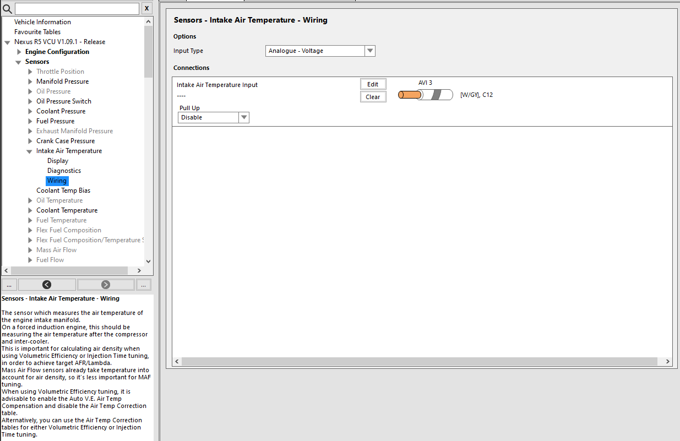680x441 pixels.
Task: Click inside the search text field
Action: [77, 9]
